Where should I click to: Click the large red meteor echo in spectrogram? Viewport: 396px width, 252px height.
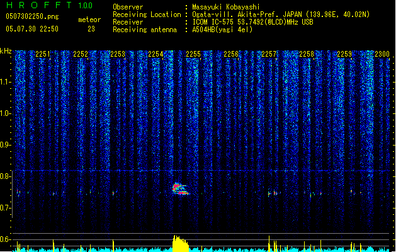180,188
